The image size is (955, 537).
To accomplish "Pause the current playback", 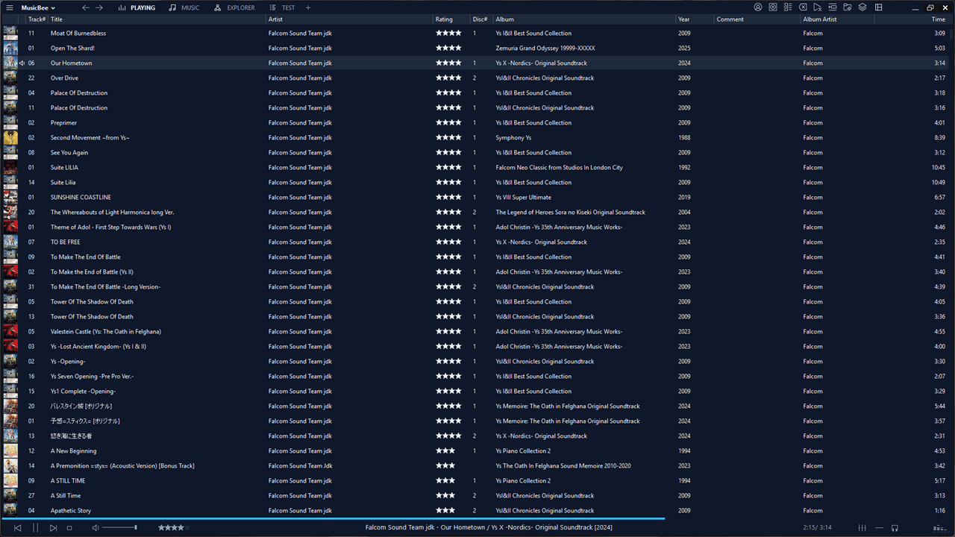I will tap(35, 528).
